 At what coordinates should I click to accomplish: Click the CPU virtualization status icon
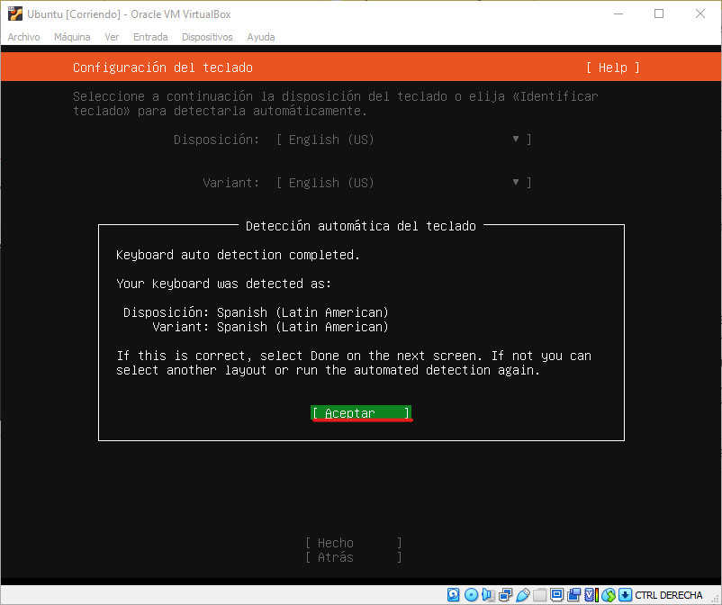(591, 595)
